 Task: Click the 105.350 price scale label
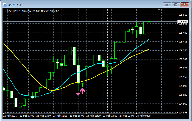click(183, 51)
